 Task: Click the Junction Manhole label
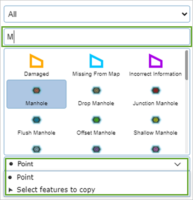pos(155,103)
